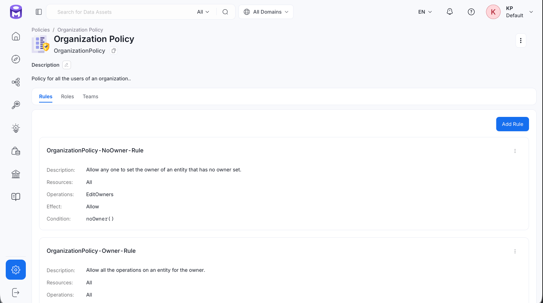Switch to the Roles tab
This screenshot has width=543, height=303.
coord(67,96)
